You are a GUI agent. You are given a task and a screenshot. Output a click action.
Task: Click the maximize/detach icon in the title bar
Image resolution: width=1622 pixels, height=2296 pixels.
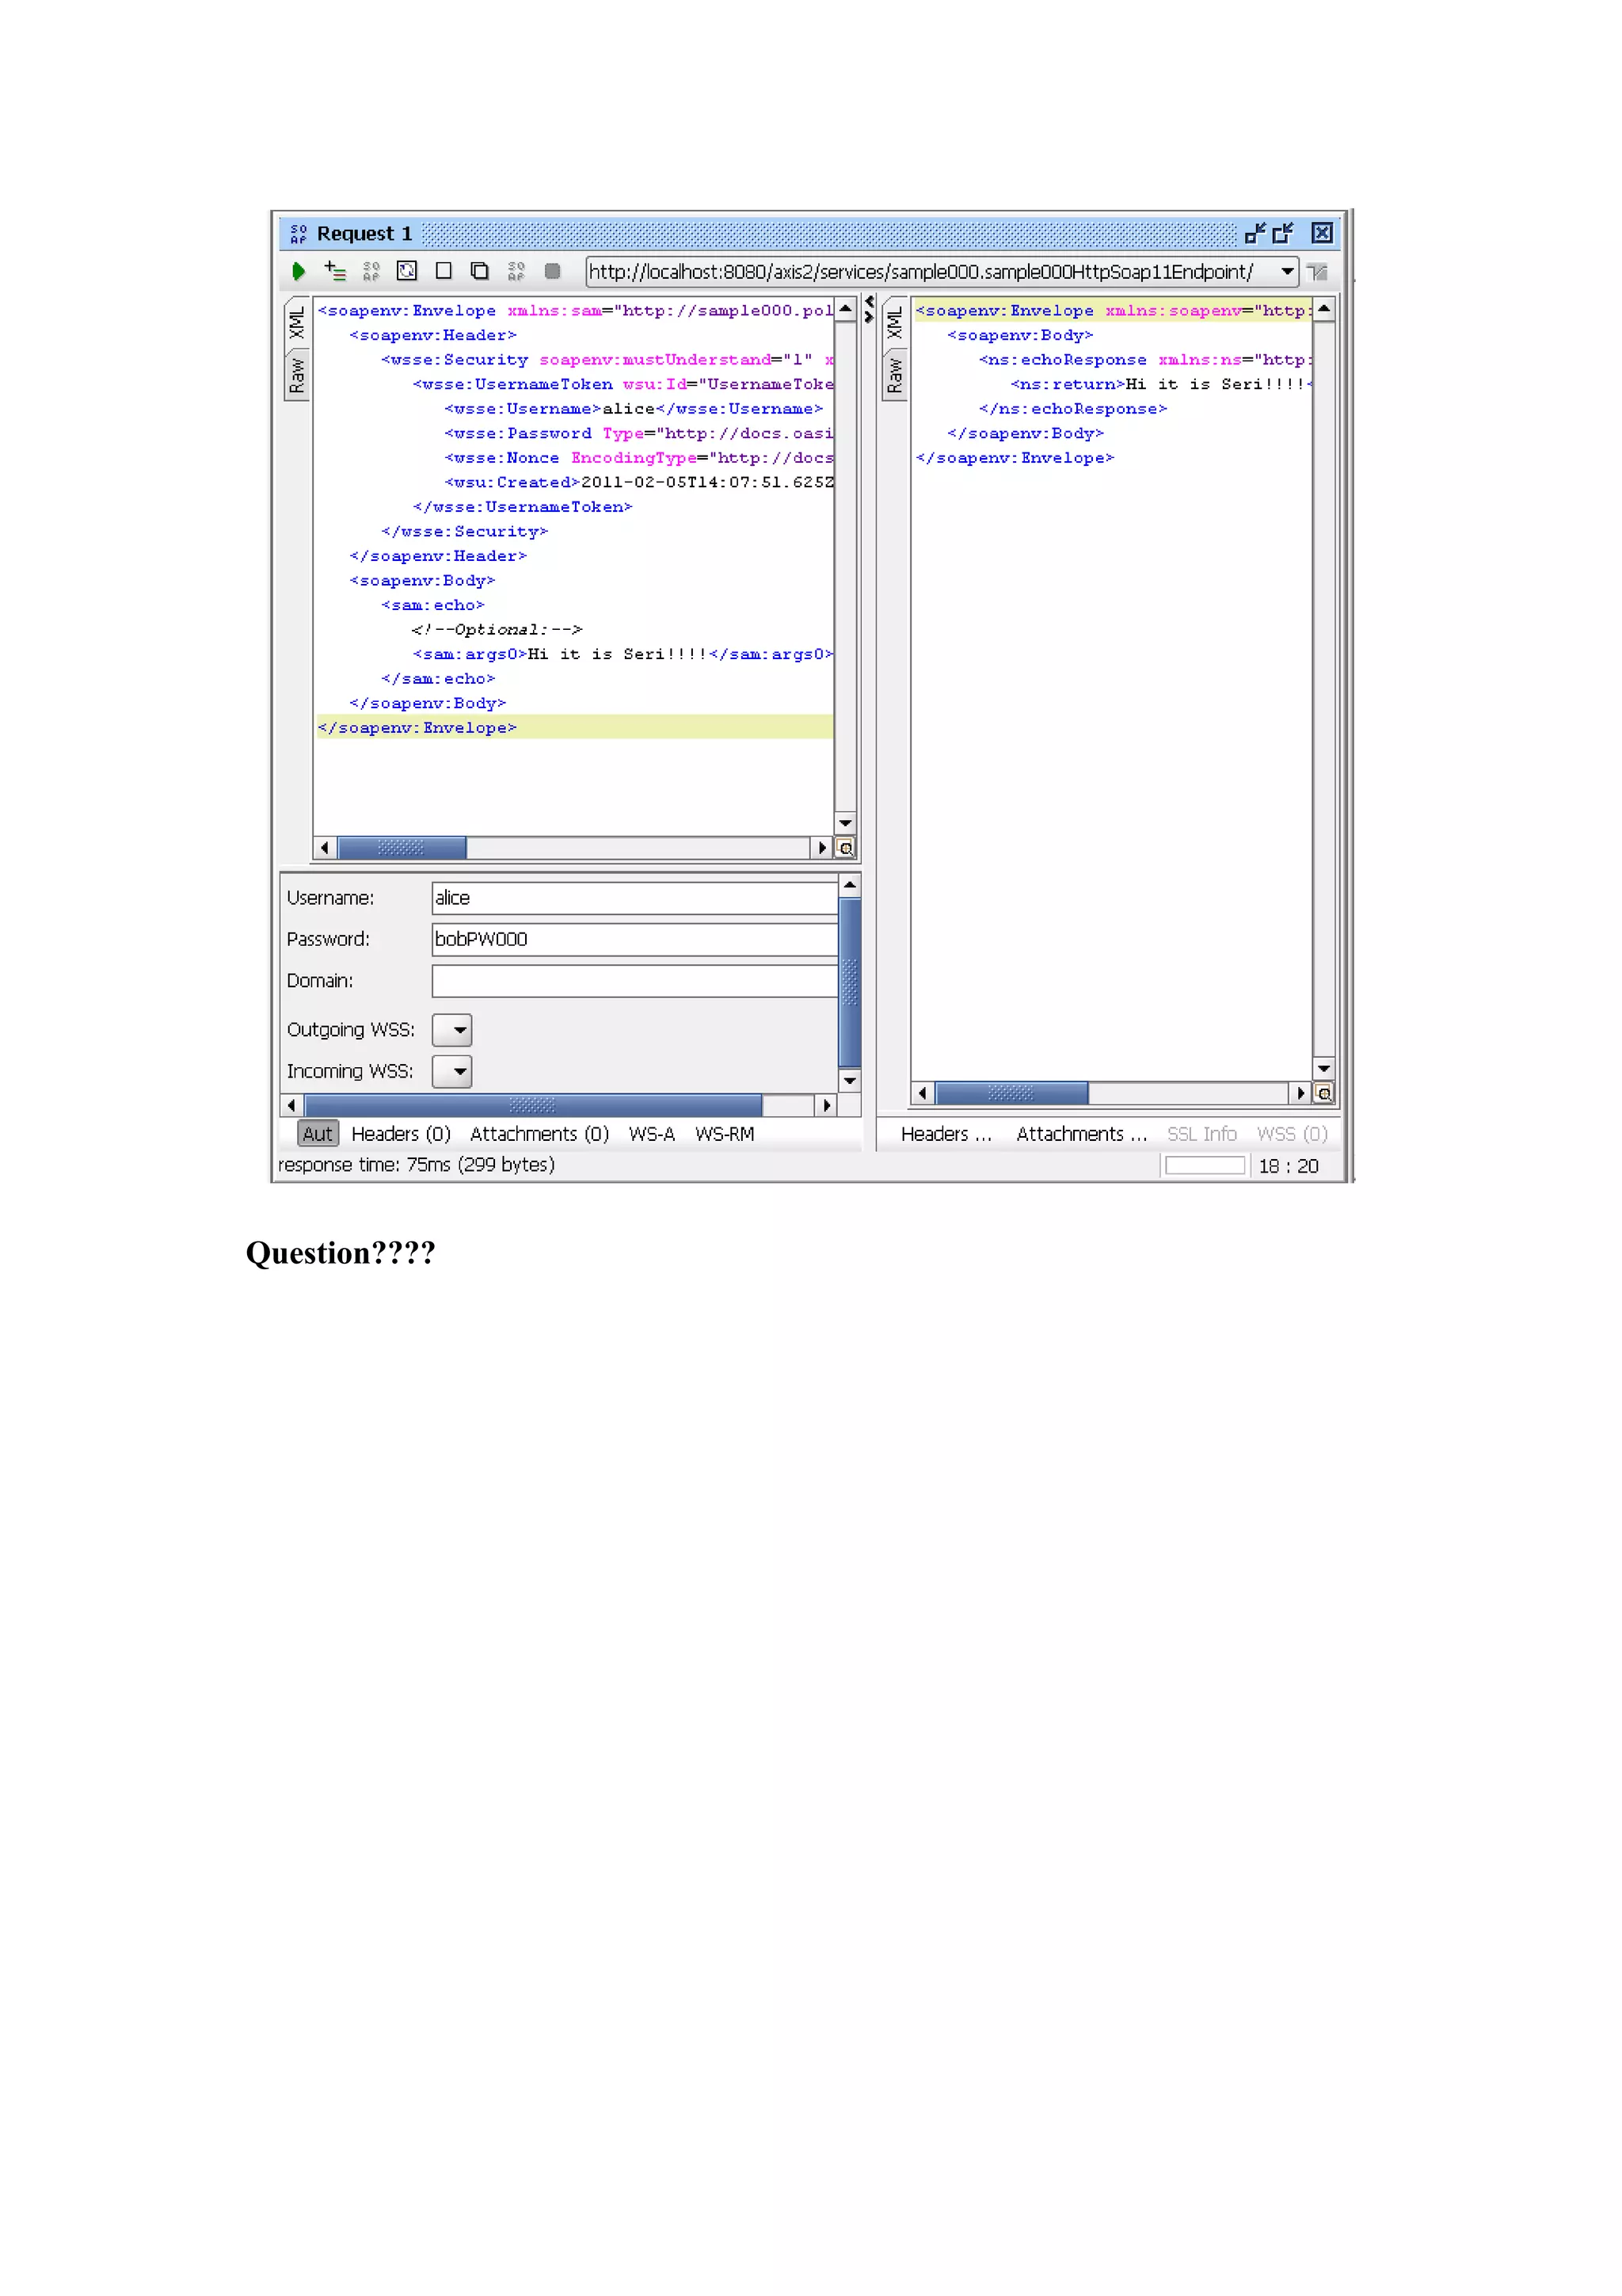[1283, 233]
